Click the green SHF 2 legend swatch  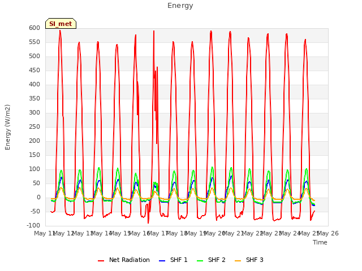pos(200,261)
